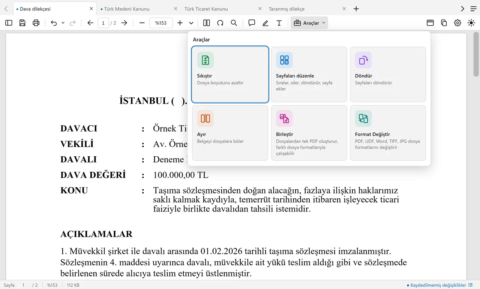Switch to the Taranmış dilekçe tab

pos(307,9)
